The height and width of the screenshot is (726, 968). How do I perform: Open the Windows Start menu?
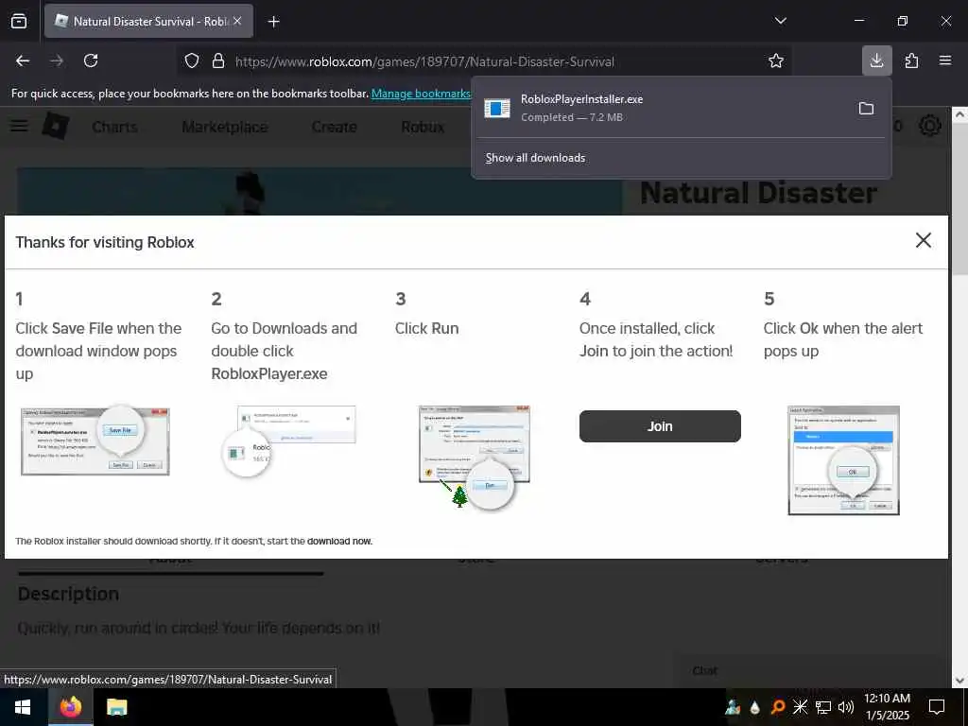(x=23, y=707)
